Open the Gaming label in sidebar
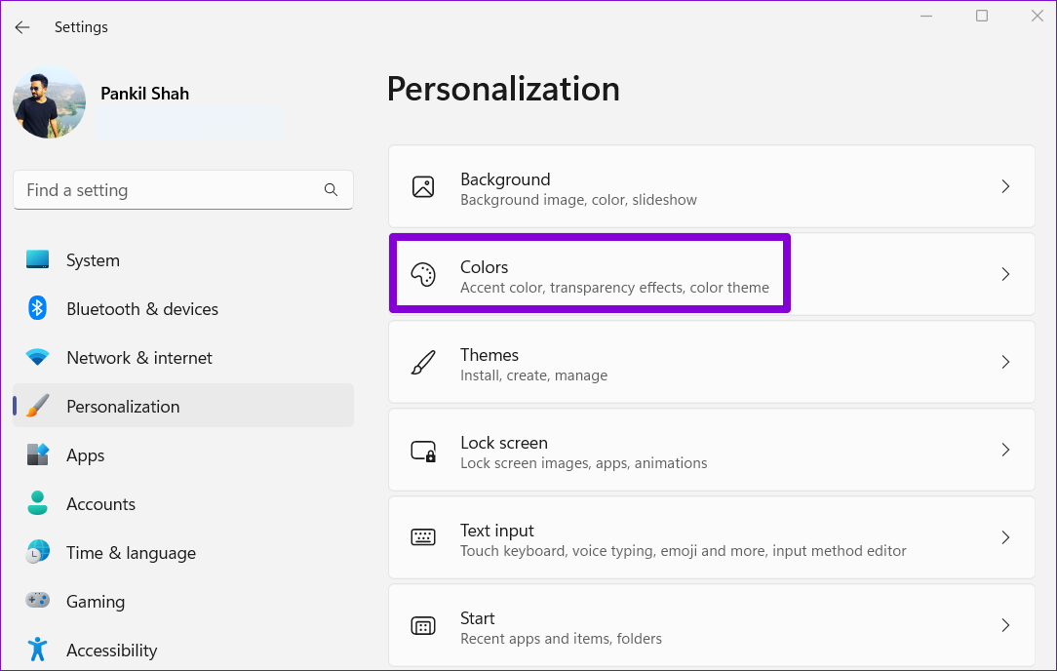The height and width of the screenshot is (671, 1057). [x=96, y=602]
